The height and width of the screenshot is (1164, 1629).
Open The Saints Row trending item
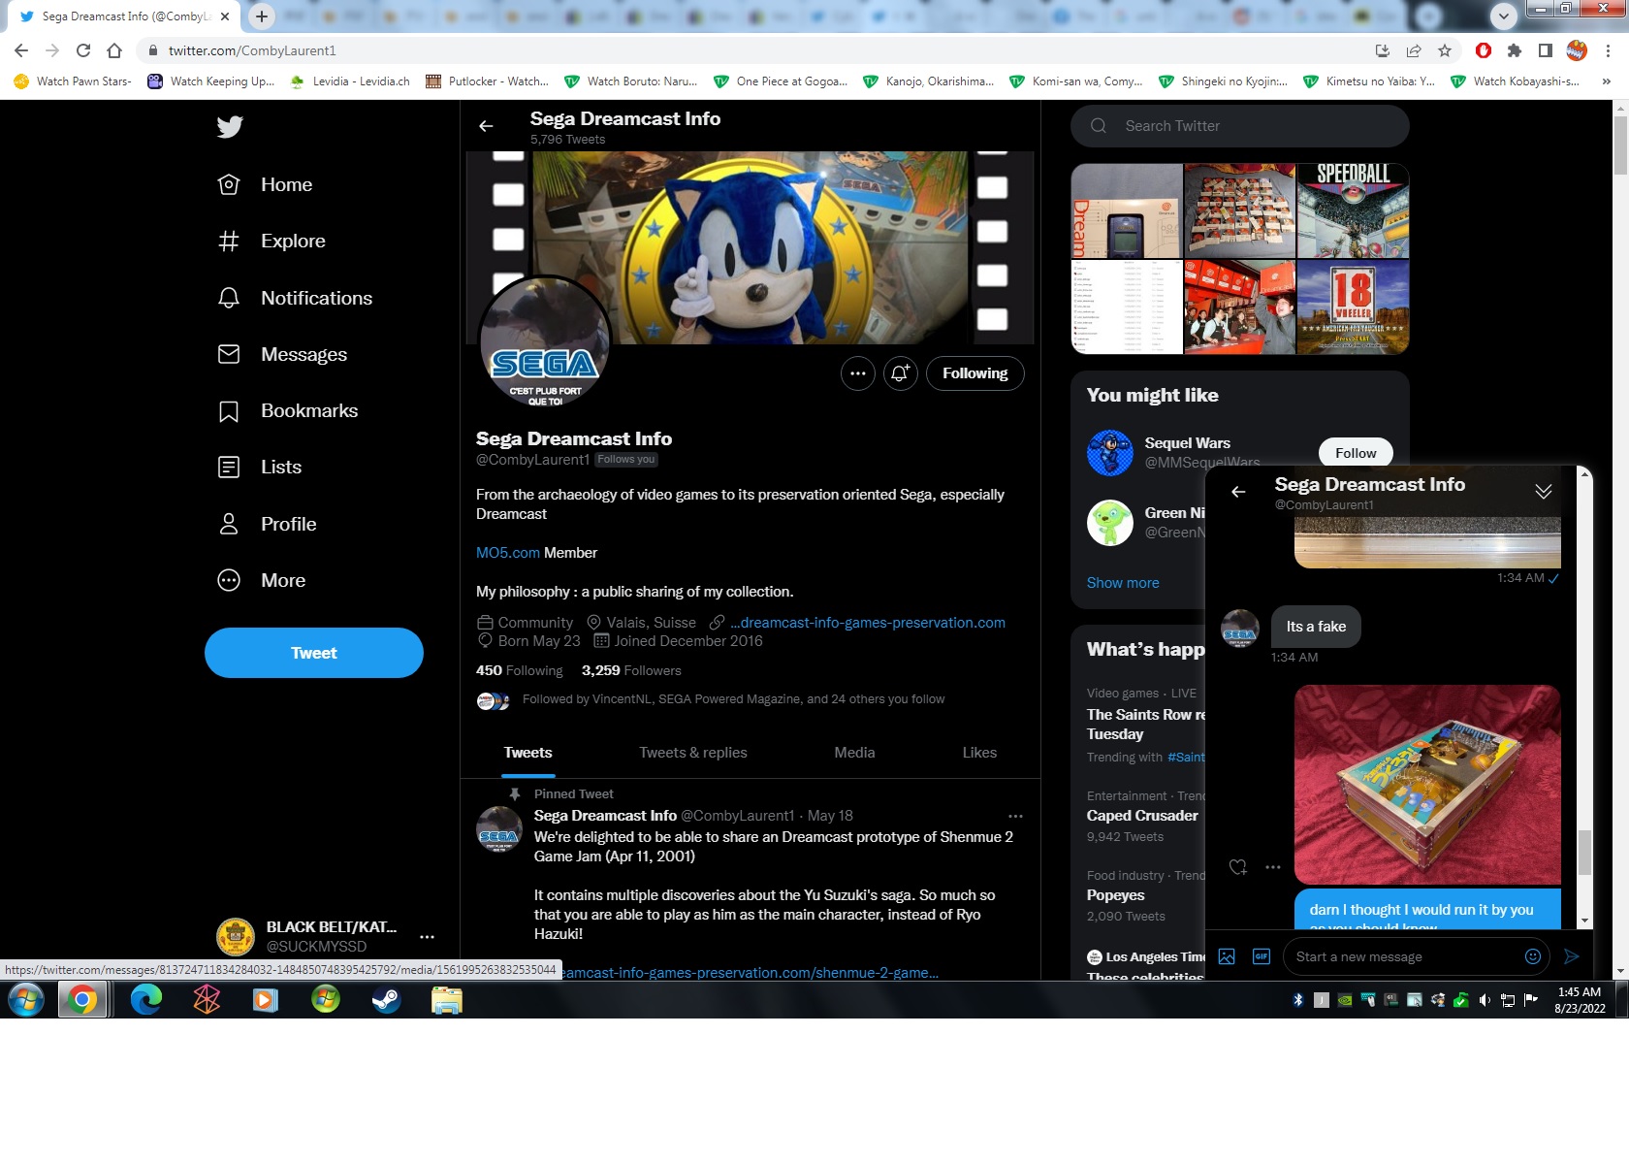1145,725
